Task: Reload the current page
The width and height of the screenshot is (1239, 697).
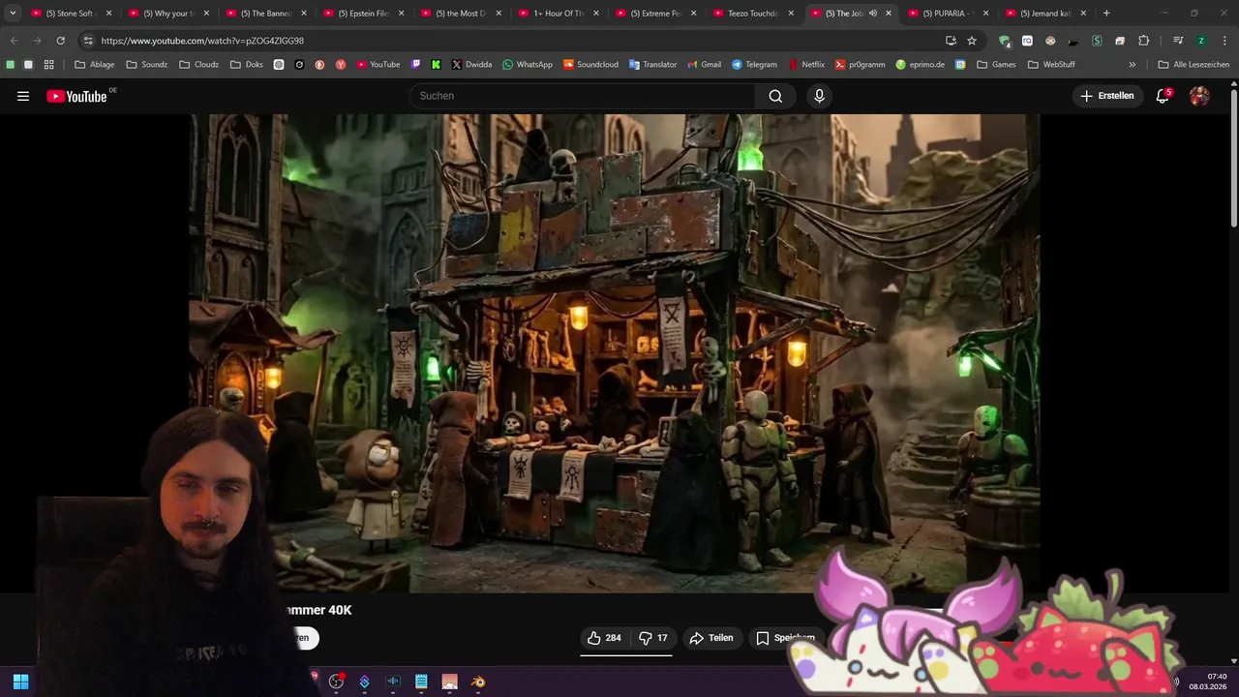Action: pyautogui.click(x=60, y=41)
